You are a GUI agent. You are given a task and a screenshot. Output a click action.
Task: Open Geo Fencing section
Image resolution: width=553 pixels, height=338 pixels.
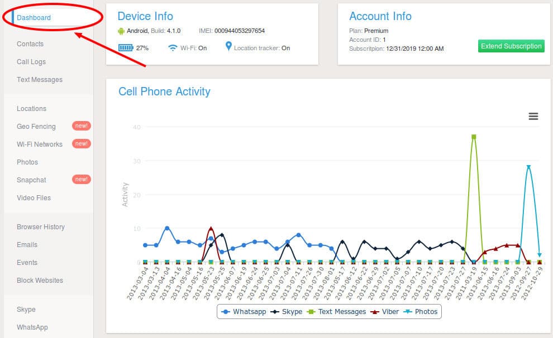coord(36,127)
